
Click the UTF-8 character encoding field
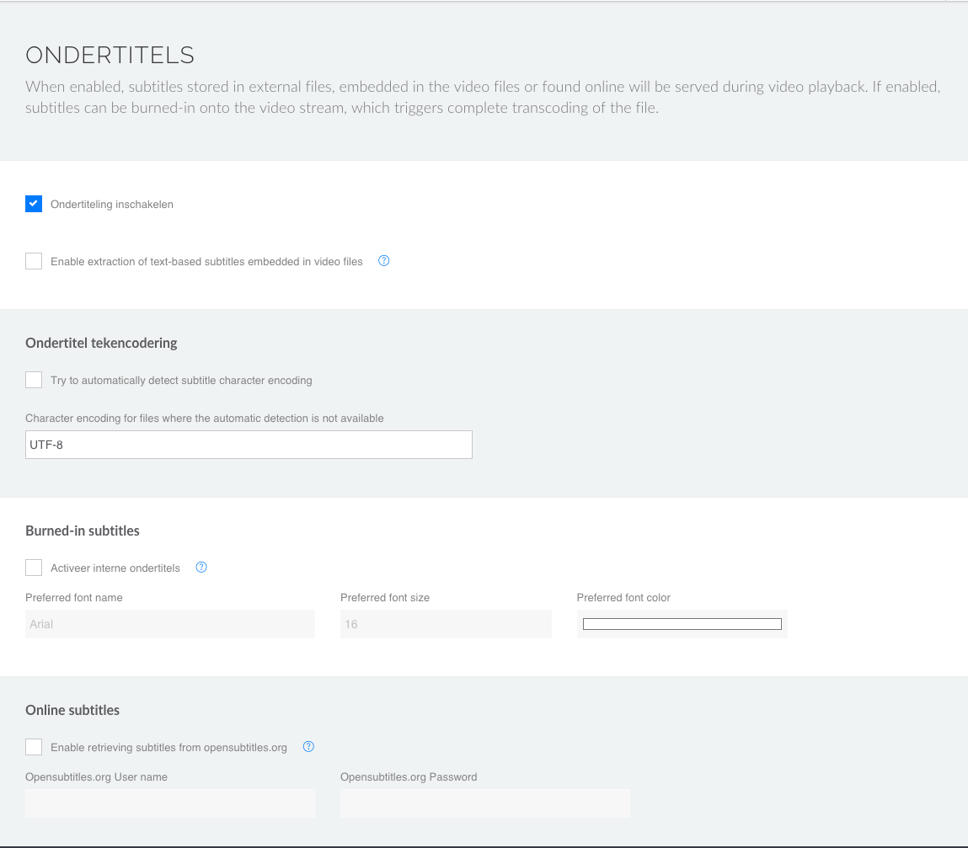[x=249, y=445]
